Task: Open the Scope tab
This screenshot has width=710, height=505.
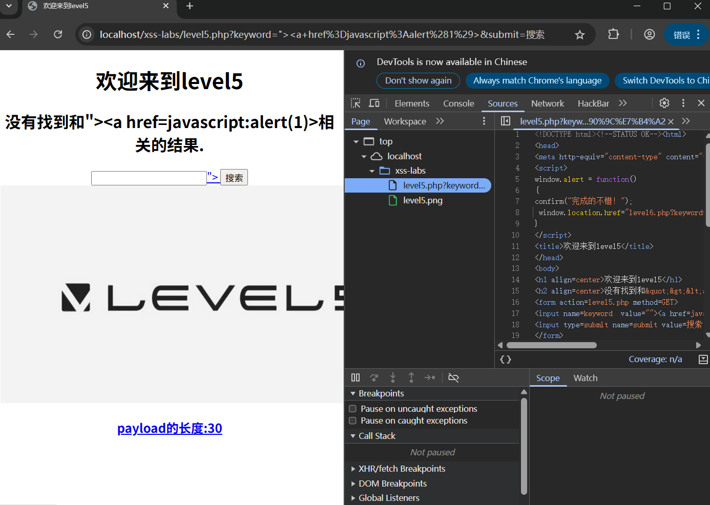Action: [548, 378]
